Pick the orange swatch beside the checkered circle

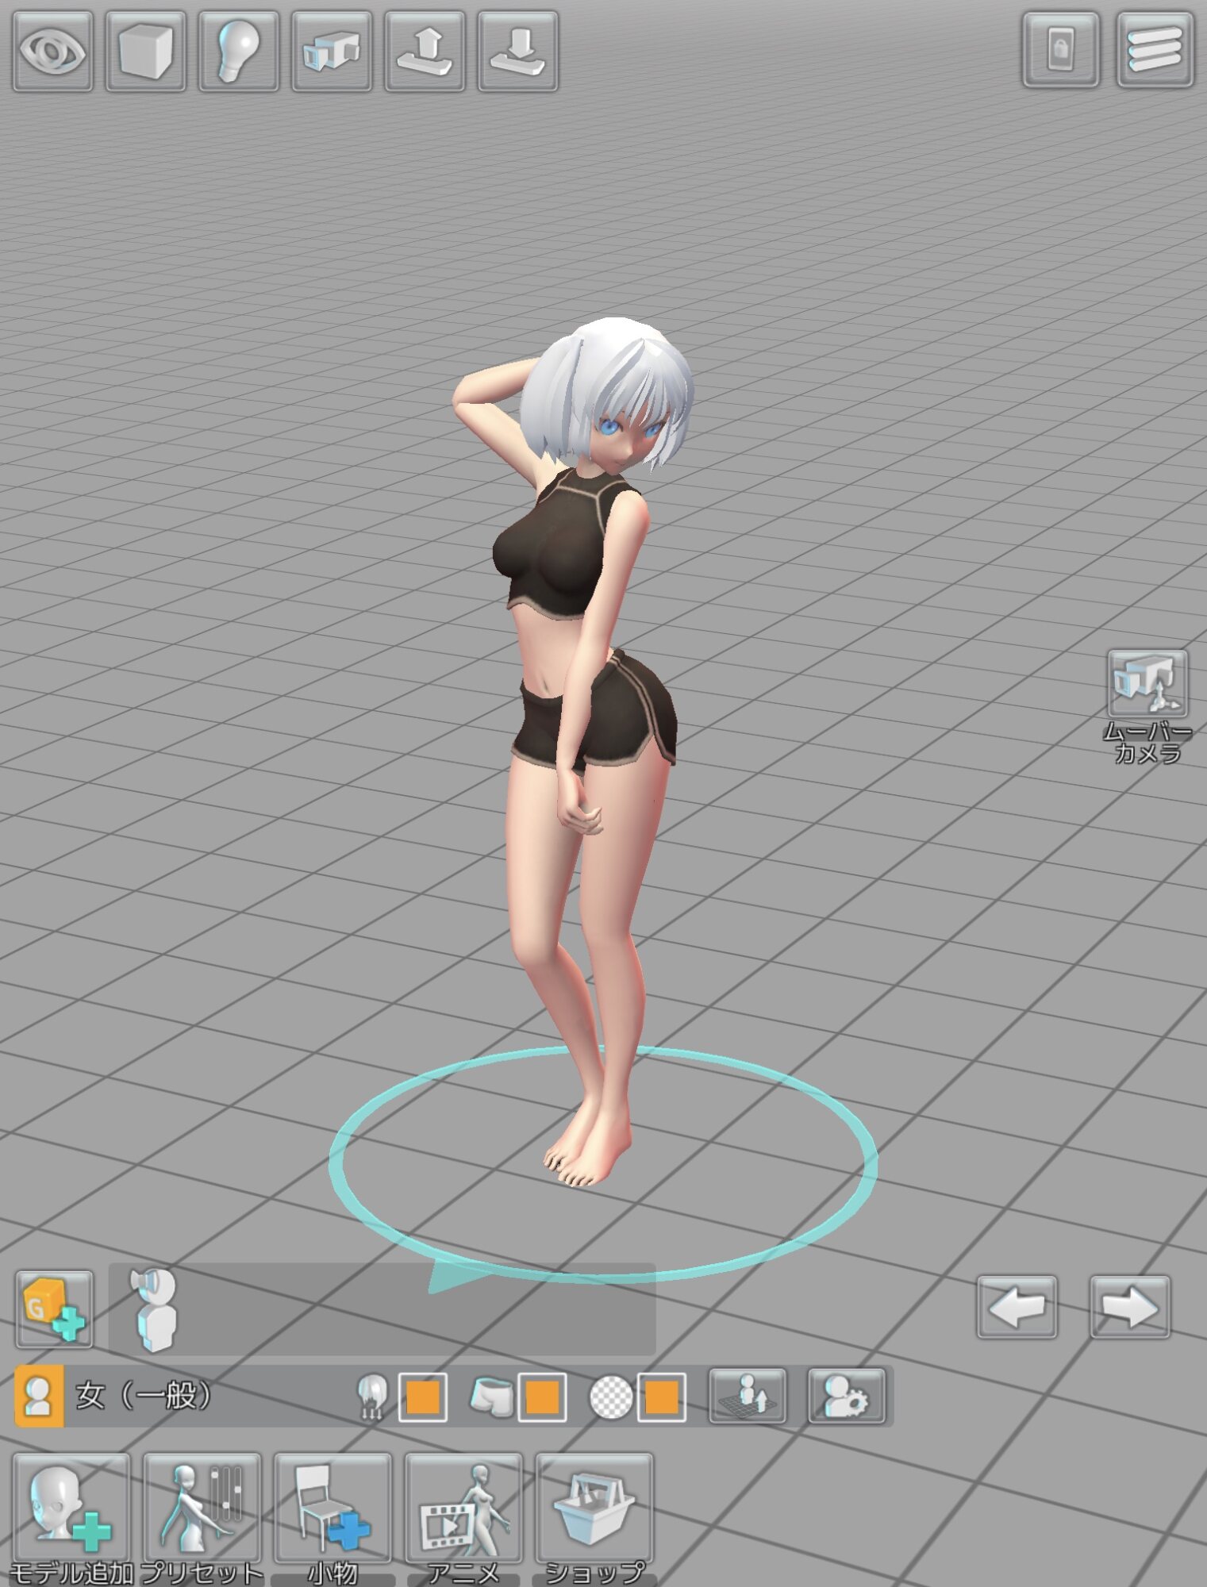click(661, 1397)
